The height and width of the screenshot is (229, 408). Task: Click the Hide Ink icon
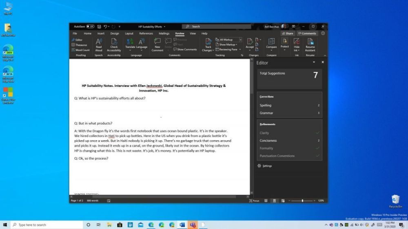click(297, 41)
